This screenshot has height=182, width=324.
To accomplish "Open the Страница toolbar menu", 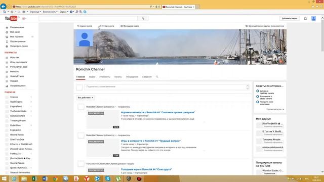I will click(35, 12).
